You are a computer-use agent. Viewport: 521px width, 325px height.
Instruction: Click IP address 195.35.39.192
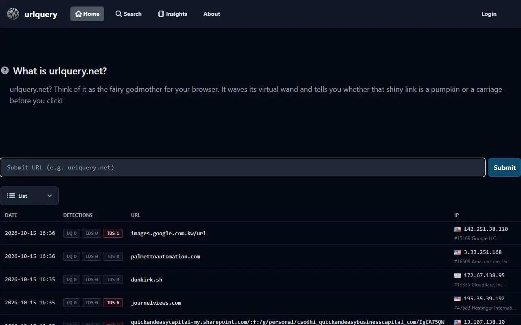[484, 299]
